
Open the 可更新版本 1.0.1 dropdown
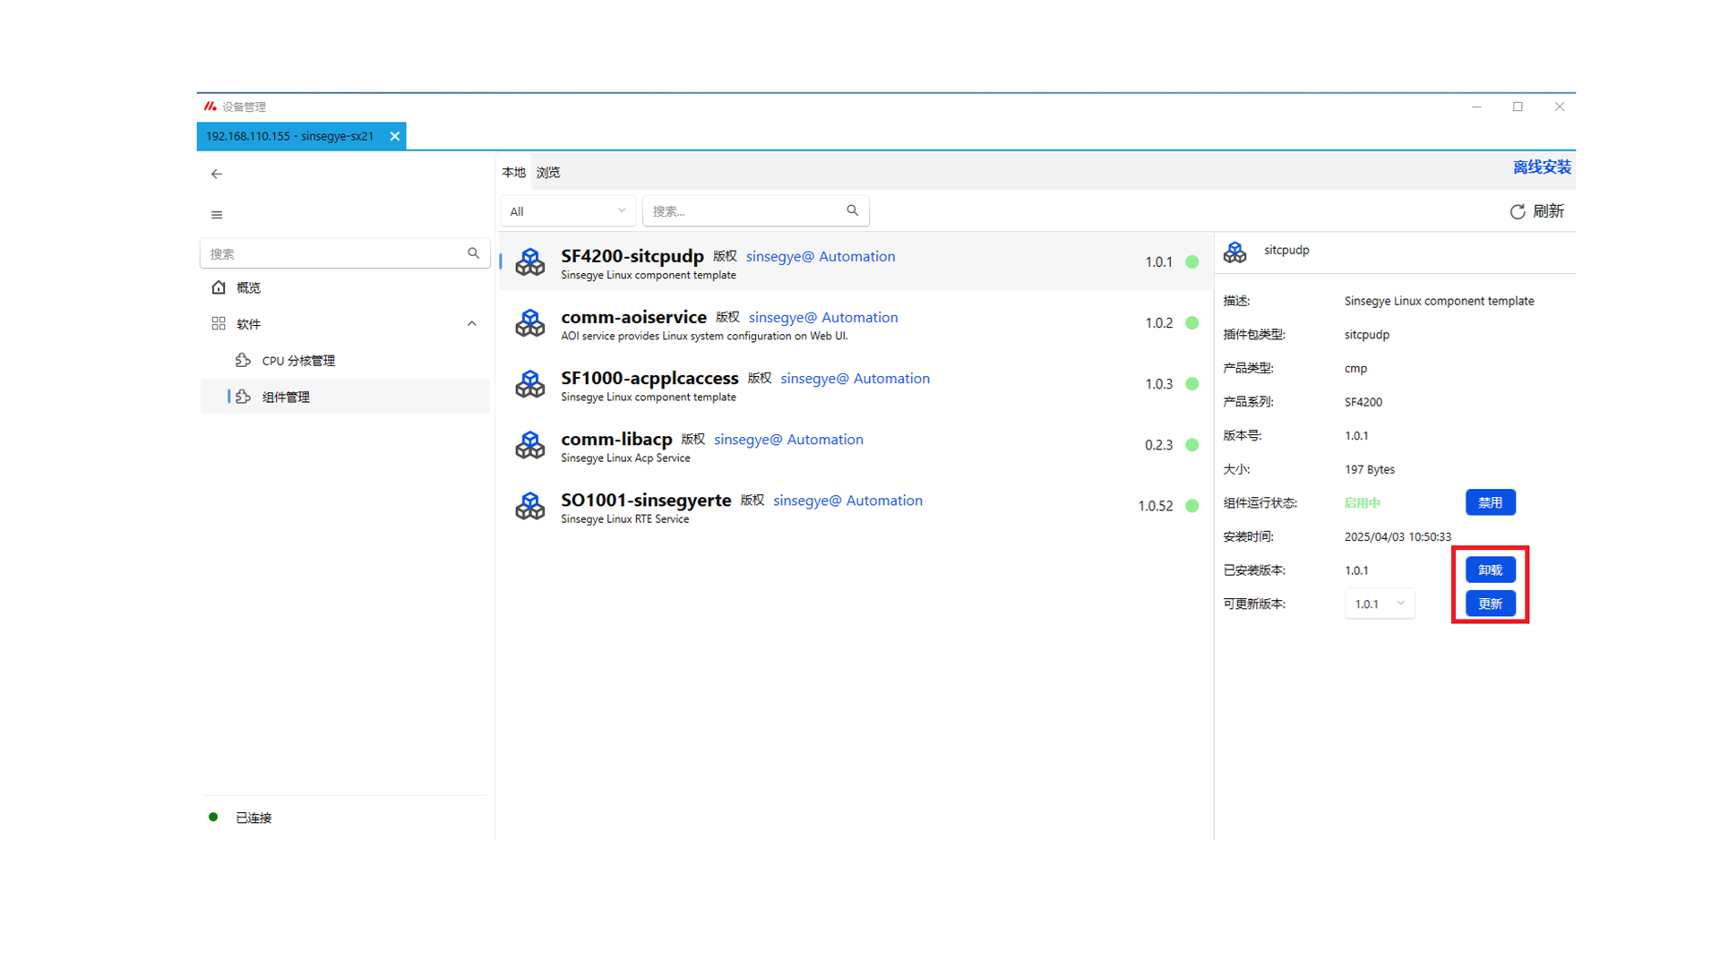click(x=1379, y=603)
